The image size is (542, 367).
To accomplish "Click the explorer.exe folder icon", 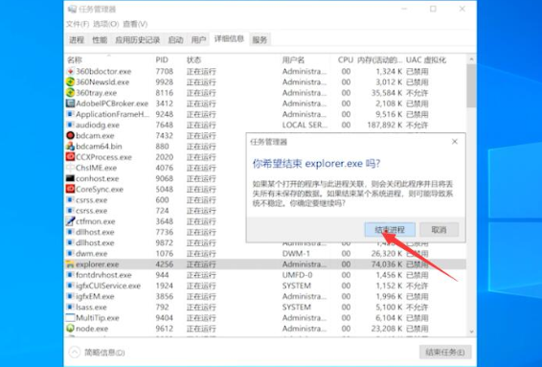I will click(70, 264).
